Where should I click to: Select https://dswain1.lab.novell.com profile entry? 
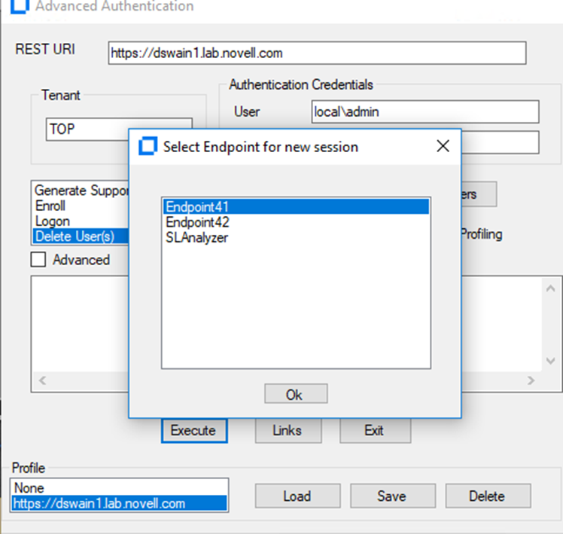tap(119, 503)
